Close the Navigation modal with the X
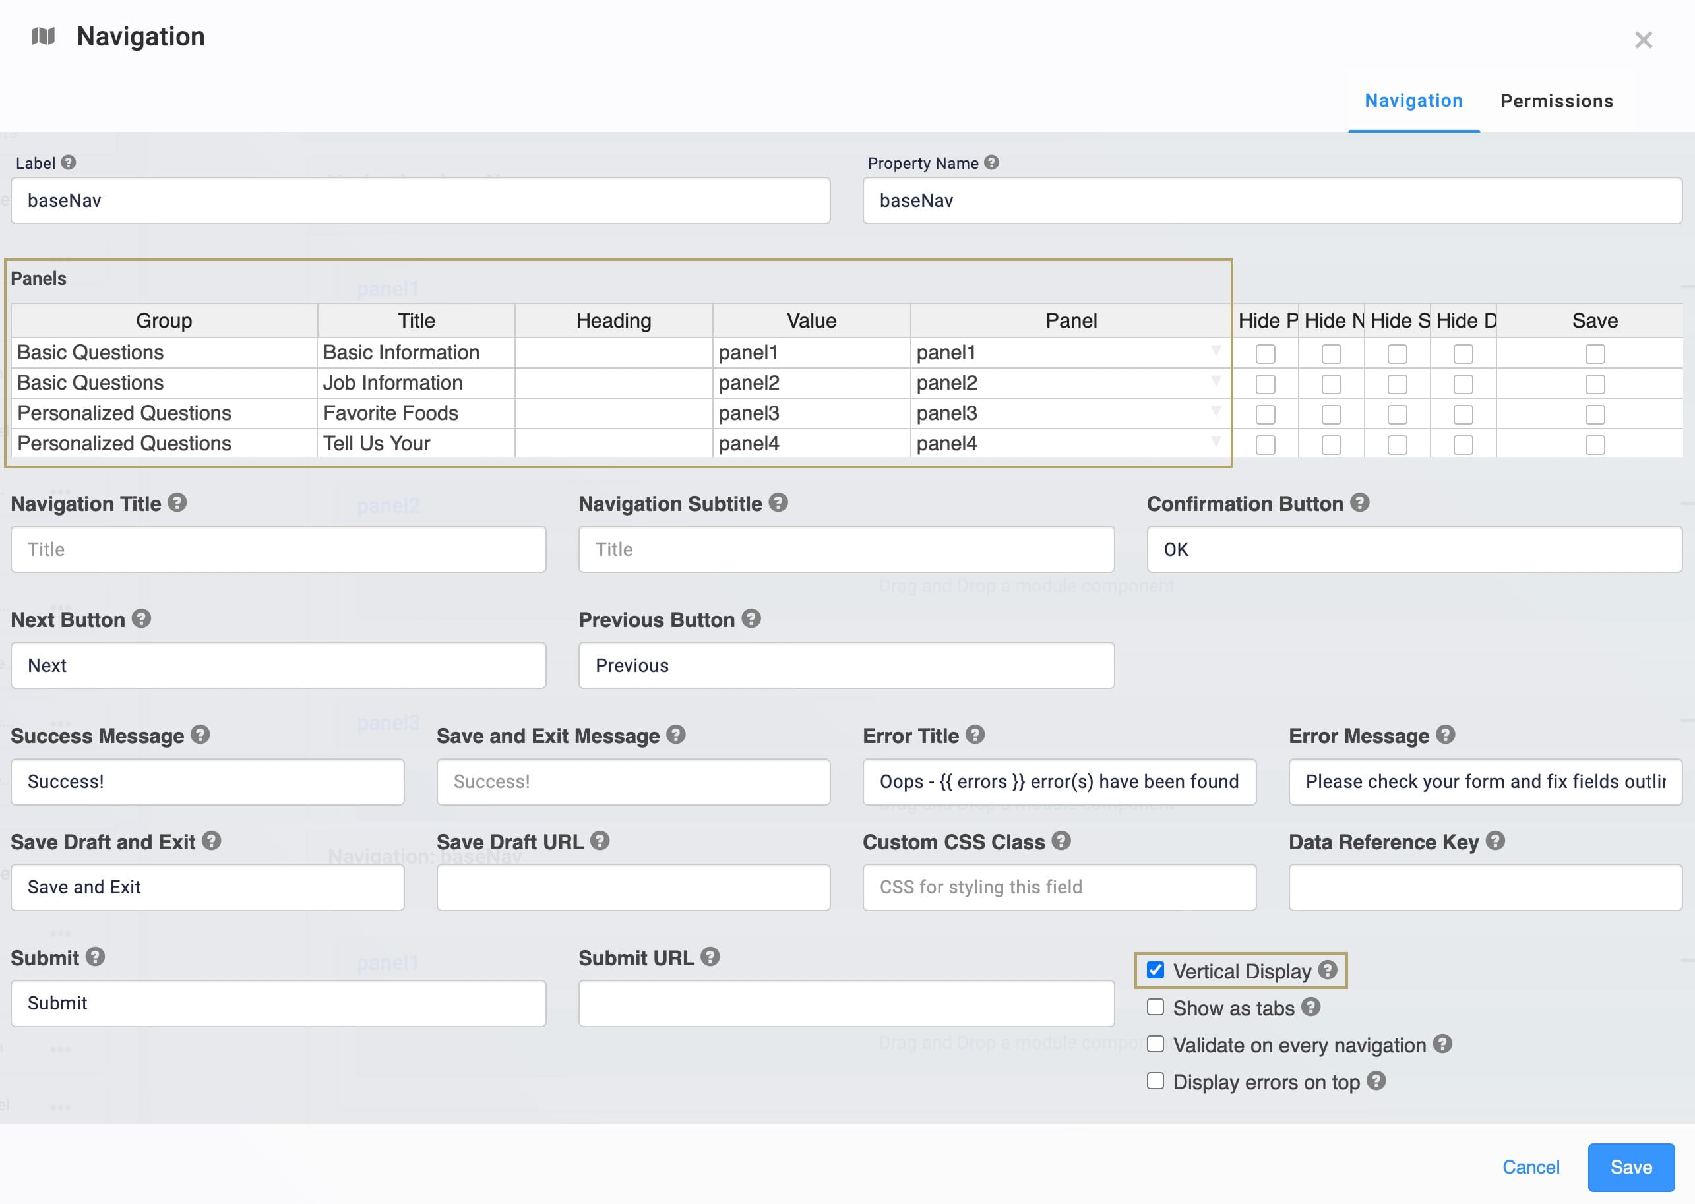The height and width of the screenshot is (1204, 1695). pos(1643,40)
